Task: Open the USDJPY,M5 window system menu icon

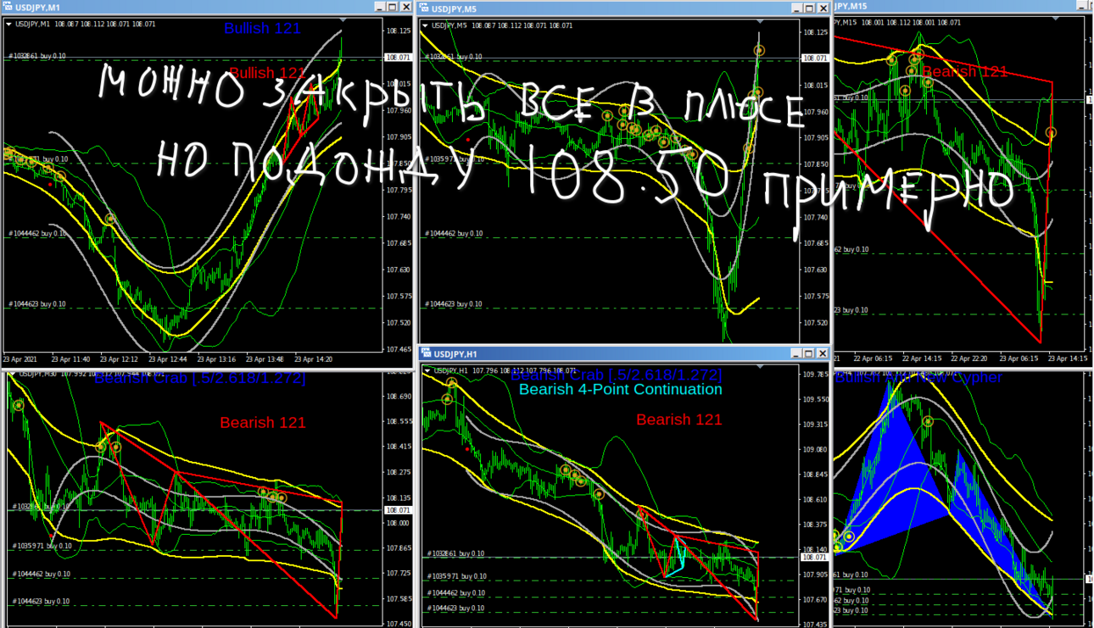Action: pos(423,8)
